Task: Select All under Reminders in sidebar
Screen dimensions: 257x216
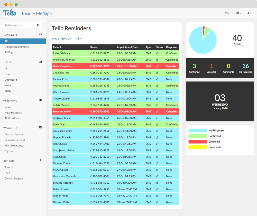Action: point(23,41)
